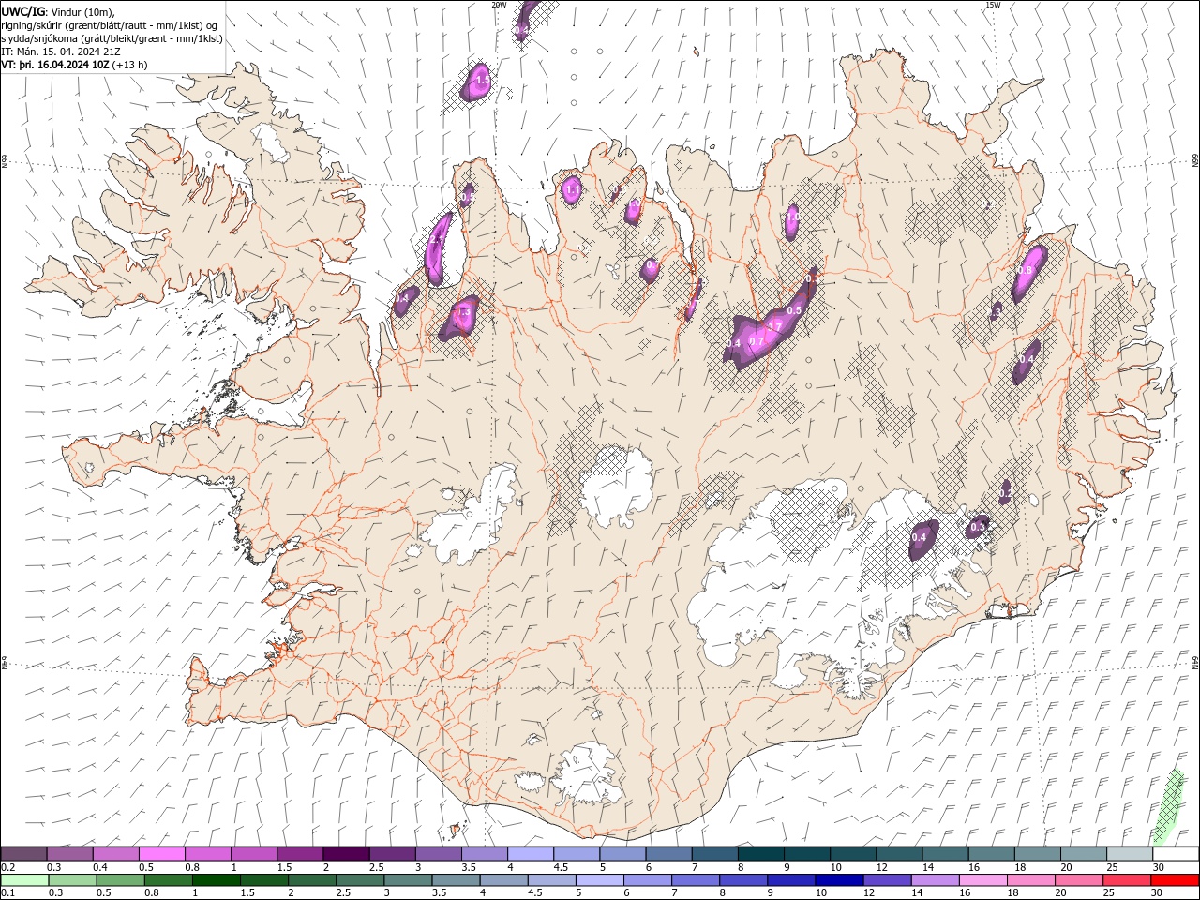1200x900 pixels.
Task: Click the '0.3' value near the Vatnajökull glacier
Action: click(x=978, y=527)
